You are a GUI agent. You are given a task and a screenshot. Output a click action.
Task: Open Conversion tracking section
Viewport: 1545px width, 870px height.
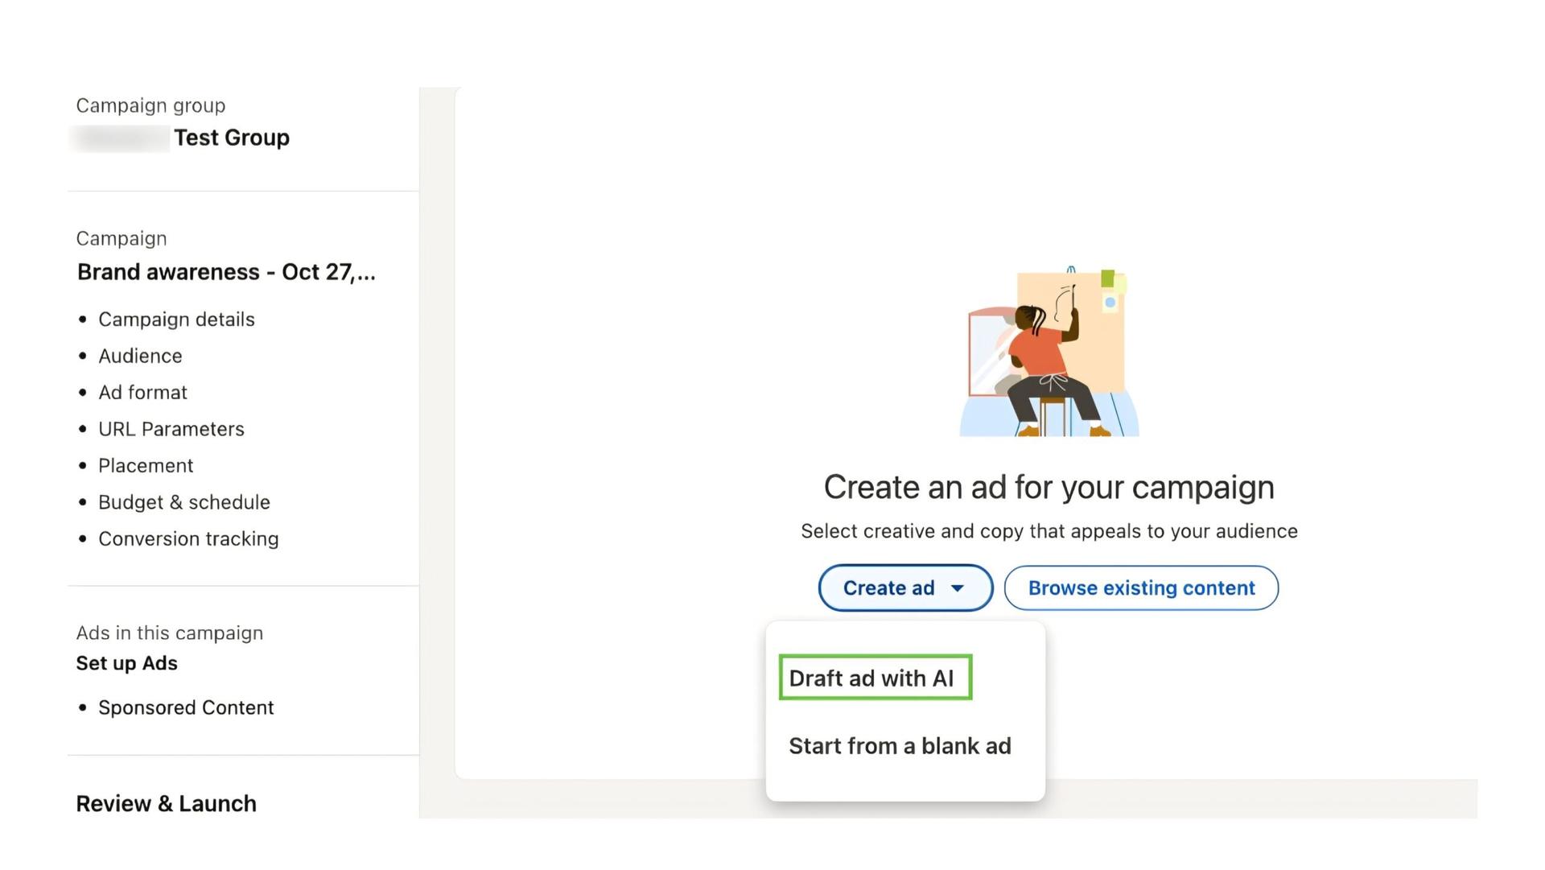tap(188, 539)
